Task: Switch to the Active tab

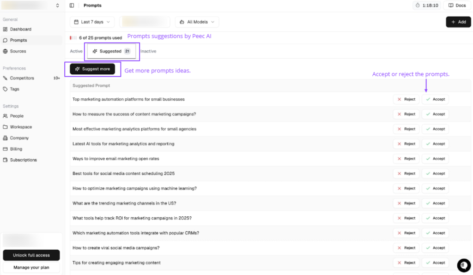Action: (76, 51)
